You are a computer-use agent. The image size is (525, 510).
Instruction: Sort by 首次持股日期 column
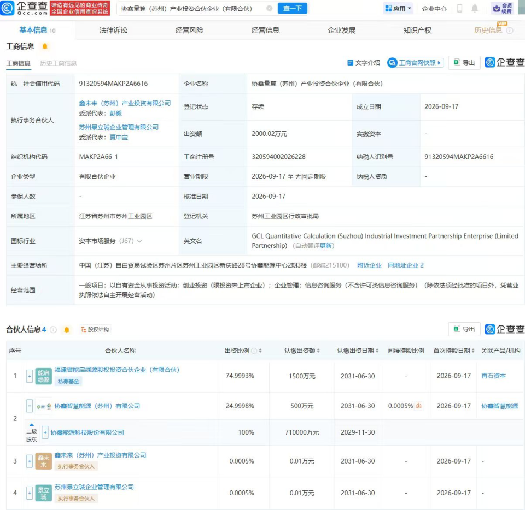[x=472, y=351]
